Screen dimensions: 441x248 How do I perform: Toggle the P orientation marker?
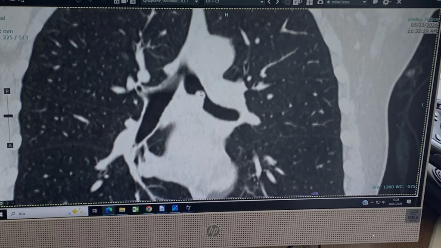point(7,91)
